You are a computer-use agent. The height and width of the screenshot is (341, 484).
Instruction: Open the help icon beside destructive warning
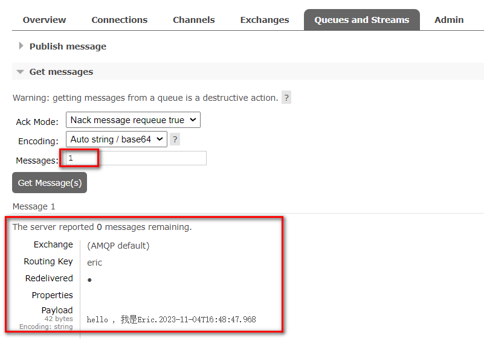[286, 98]
